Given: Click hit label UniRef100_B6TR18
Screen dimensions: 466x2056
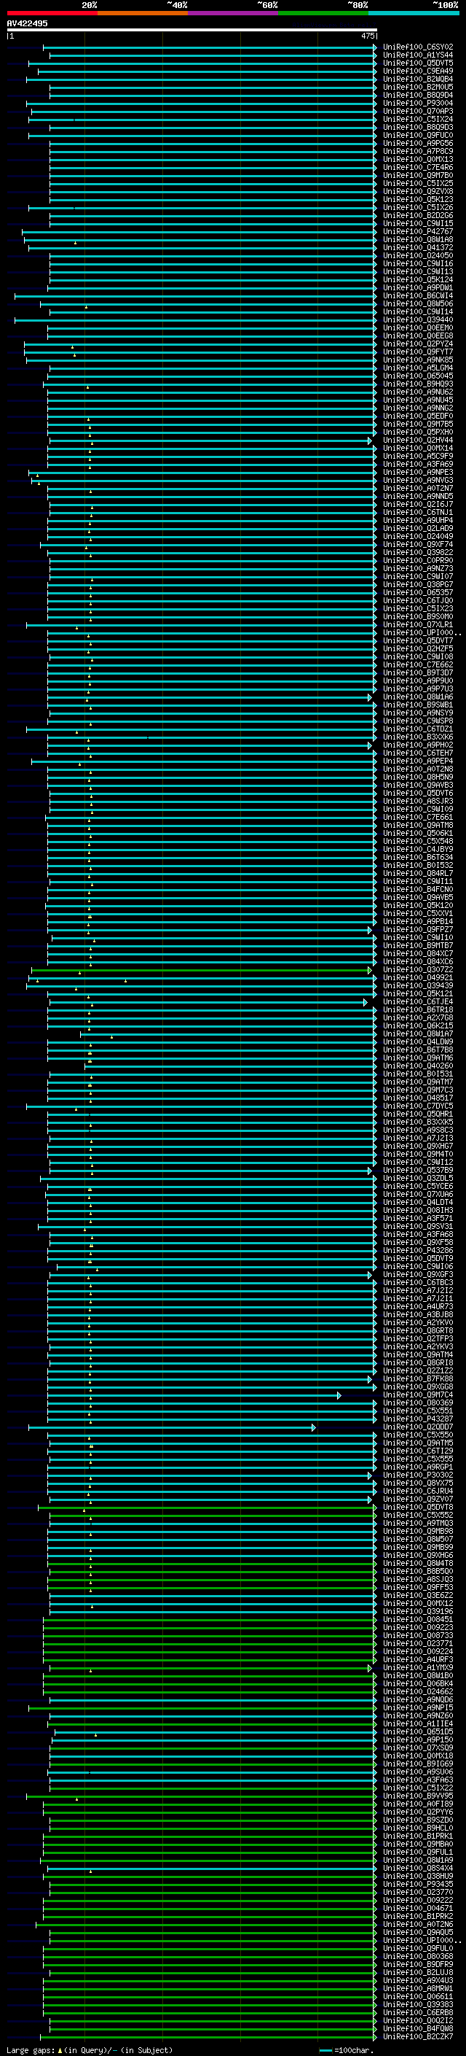Looking at the screenshot, I should pos(418,1009).
